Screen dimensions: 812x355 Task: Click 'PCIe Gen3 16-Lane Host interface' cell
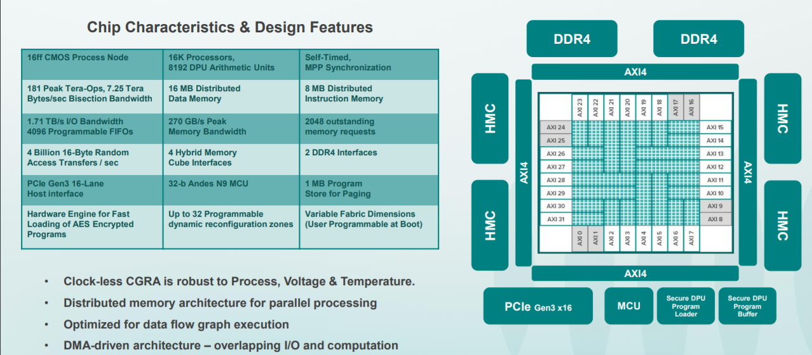(92, 190)
